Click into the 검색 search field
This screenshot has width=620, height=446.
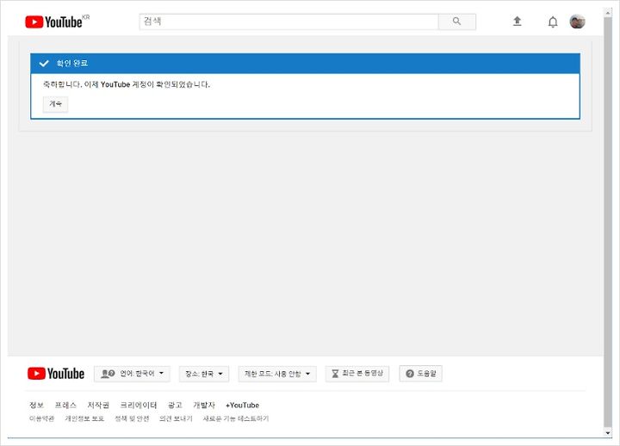tap(288, 22)
